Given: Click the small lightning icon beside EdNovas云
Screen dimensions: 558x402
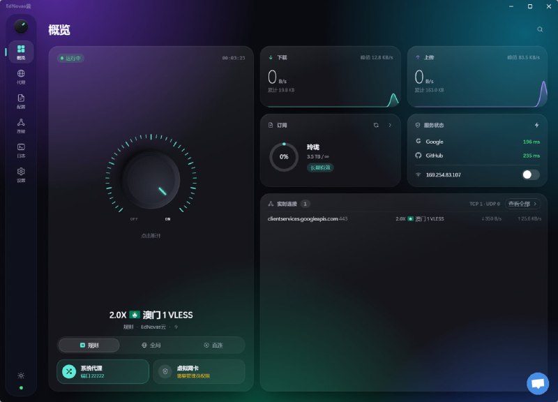Looking at the screenshot, I should pyautogui.click(x=176, y=327).
